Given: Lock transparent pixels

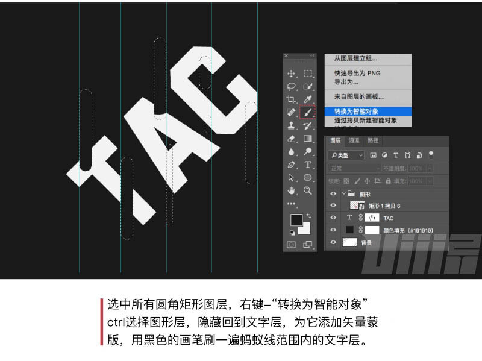Looking at the screenshot, I should pyautogui.click(x=346, y=181).
